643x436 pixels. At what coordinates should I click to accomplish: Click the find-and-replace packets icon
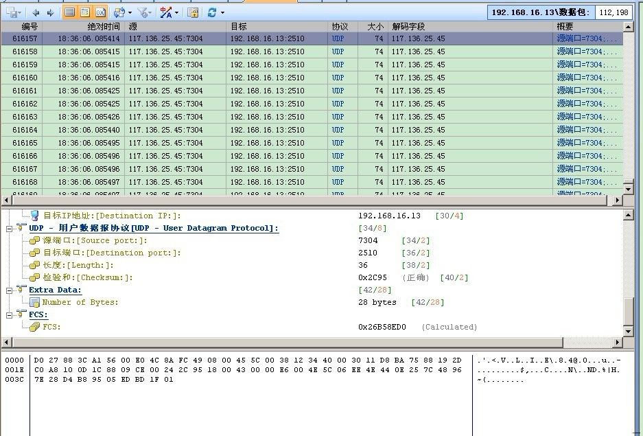[119, 12]
